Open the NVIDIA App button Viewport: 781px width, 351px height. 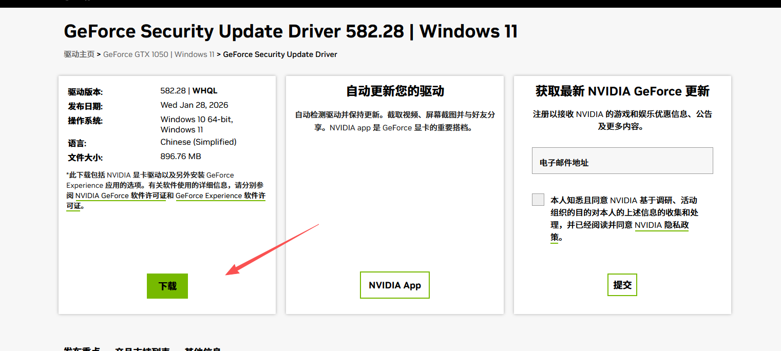click(x=395, y=285)
